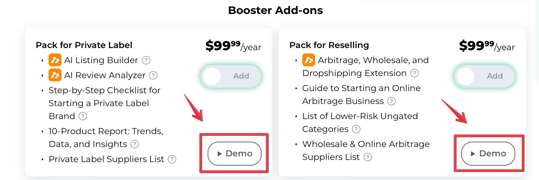Click orange logo icon beside Arbitrage, Wholesale

pyautogui.click(x=309, y=60)
